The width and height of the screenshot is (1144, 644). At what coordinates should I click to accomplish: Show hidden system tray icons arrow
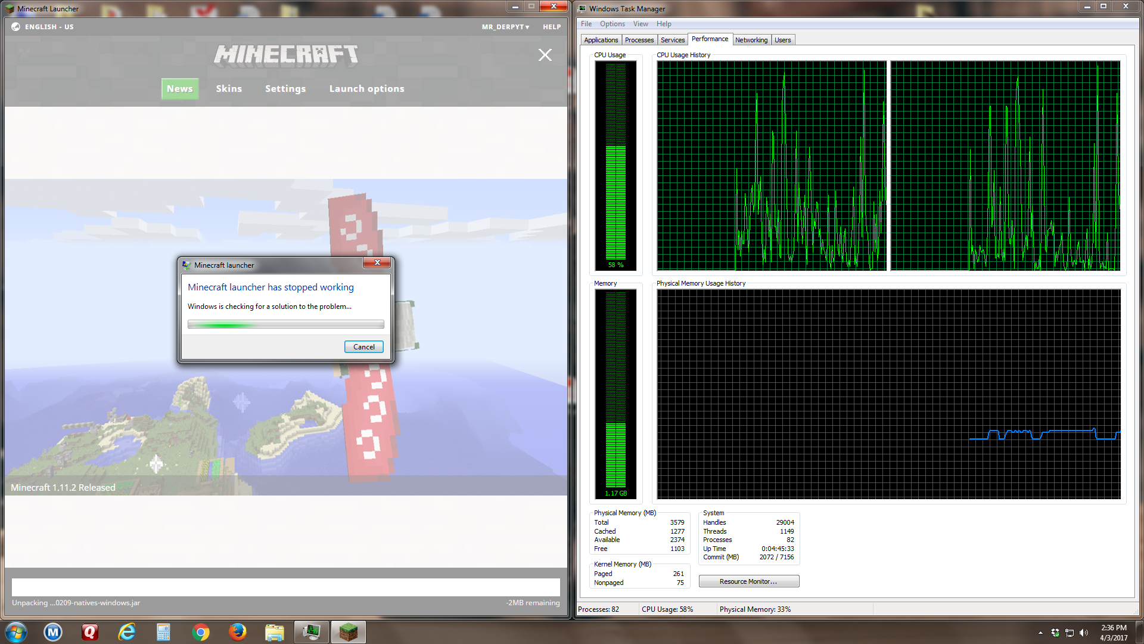(1040, 633)
